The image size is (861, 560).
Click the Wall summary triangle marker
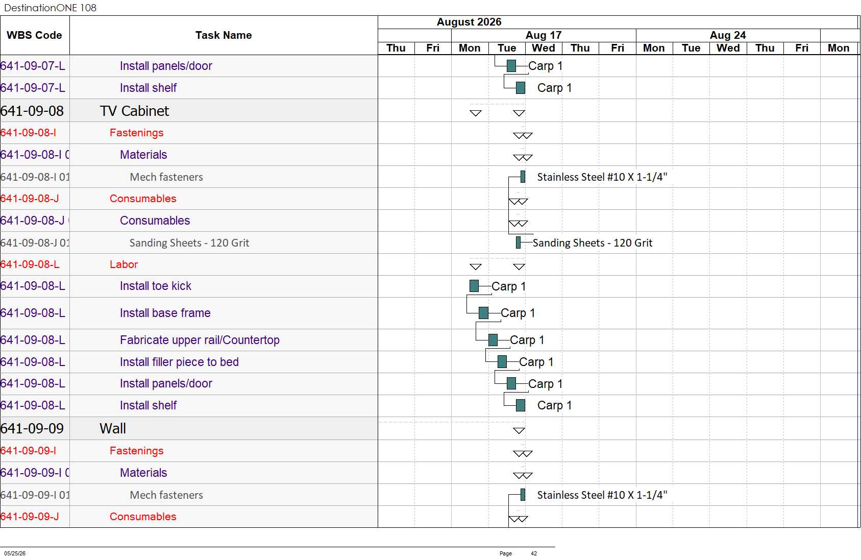pos(519,430)
